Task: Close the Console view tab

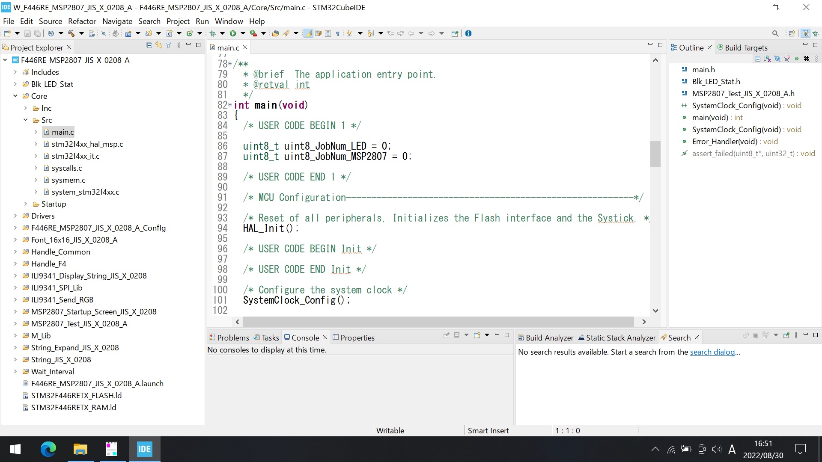Action: click(325, 338)
